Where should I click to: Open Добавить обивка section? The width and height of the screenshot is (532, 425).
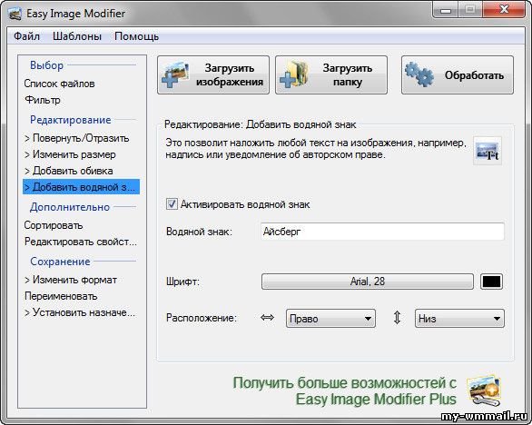click(x=69, y=171)
